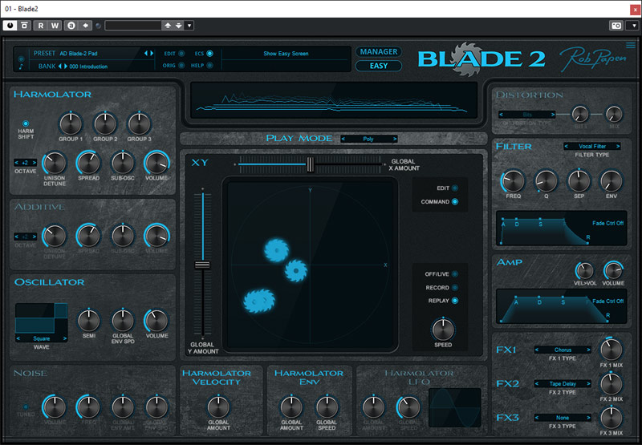Click the Harmolator Group 1 knob
642x445 pixels.
click(x=71, y=123)
